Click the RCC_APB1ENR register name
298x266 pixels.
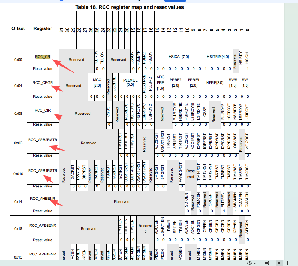[x=42, y=254]
